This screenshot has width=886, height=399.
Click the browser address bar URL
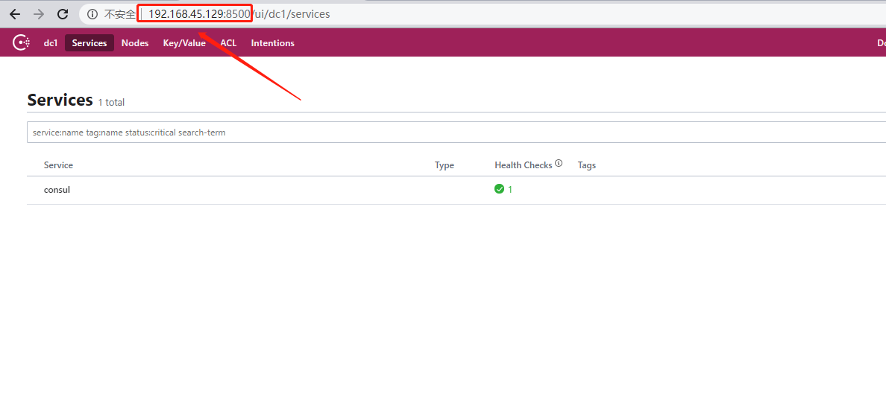point(239,14)
